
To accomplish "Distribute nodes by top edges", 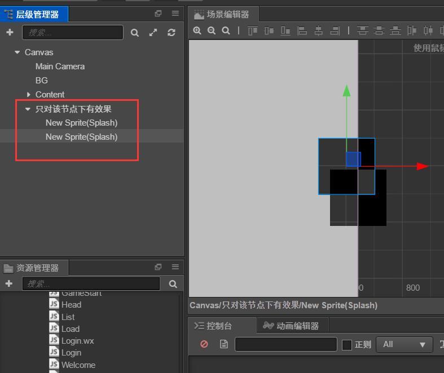I will coord(362,30).
